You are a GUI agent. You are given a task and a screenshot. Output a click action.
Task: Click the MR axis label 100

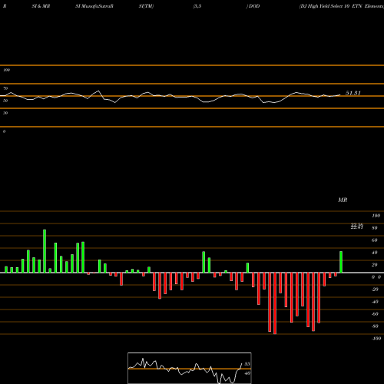click(x=376, y=216)
